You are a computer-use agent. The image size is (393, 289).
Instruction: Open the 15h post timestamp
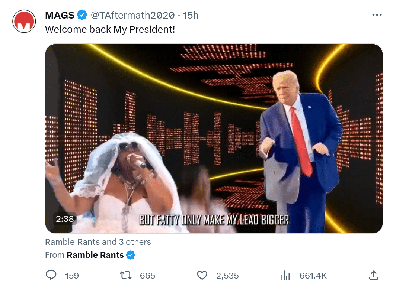click(191, 15)
